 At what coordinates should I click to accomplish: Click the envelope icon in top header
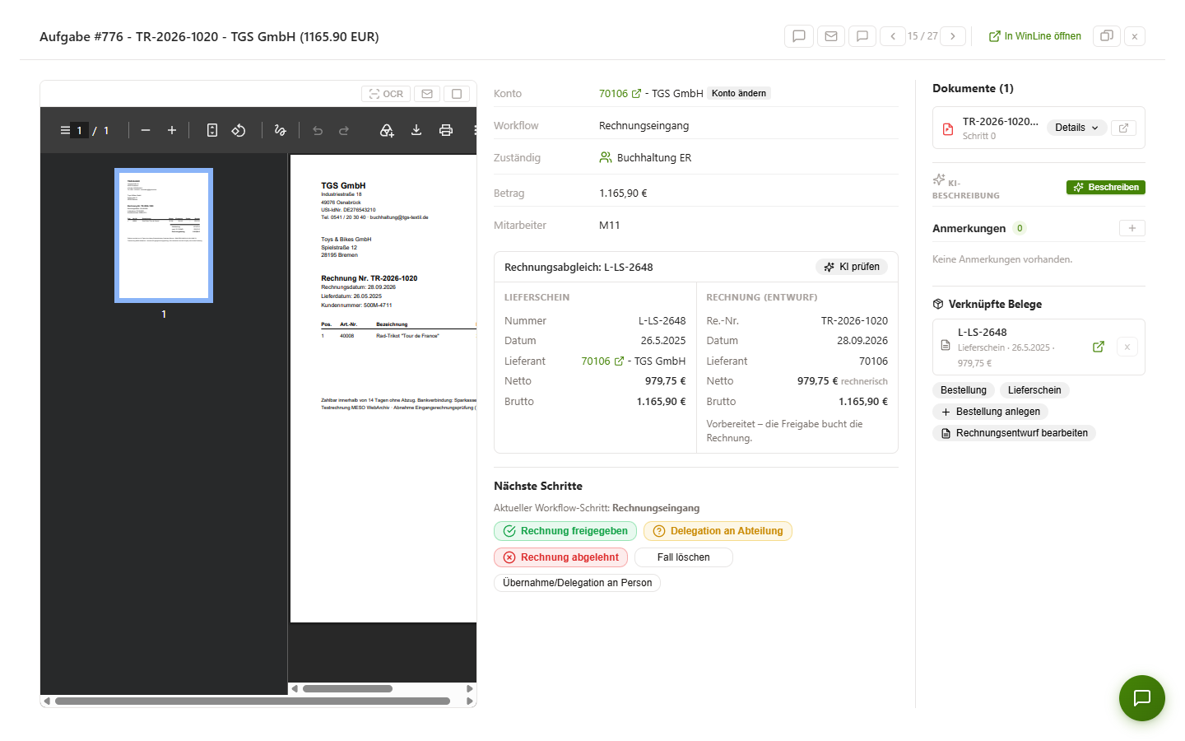831,36
